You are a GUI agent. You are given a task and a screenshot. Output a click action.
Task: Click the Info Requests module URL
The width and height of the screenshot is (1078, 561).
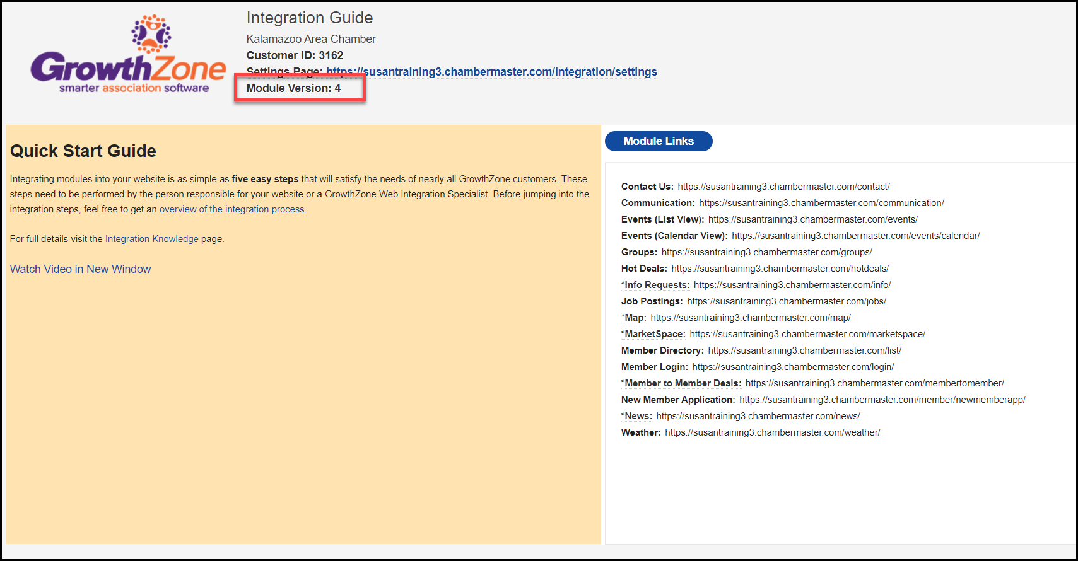pos(792,285)
